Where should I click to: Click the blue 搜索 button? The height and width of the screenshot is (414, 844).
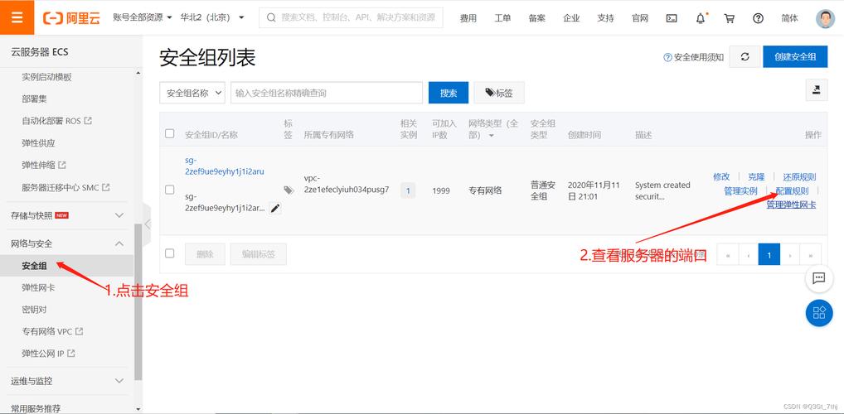[x=449, y=93]
